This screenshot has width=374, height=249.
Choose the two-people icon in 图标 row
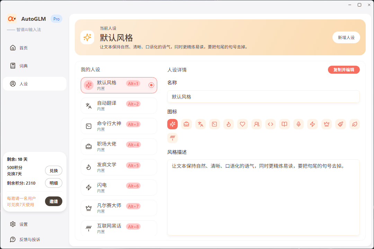(257, 124)
